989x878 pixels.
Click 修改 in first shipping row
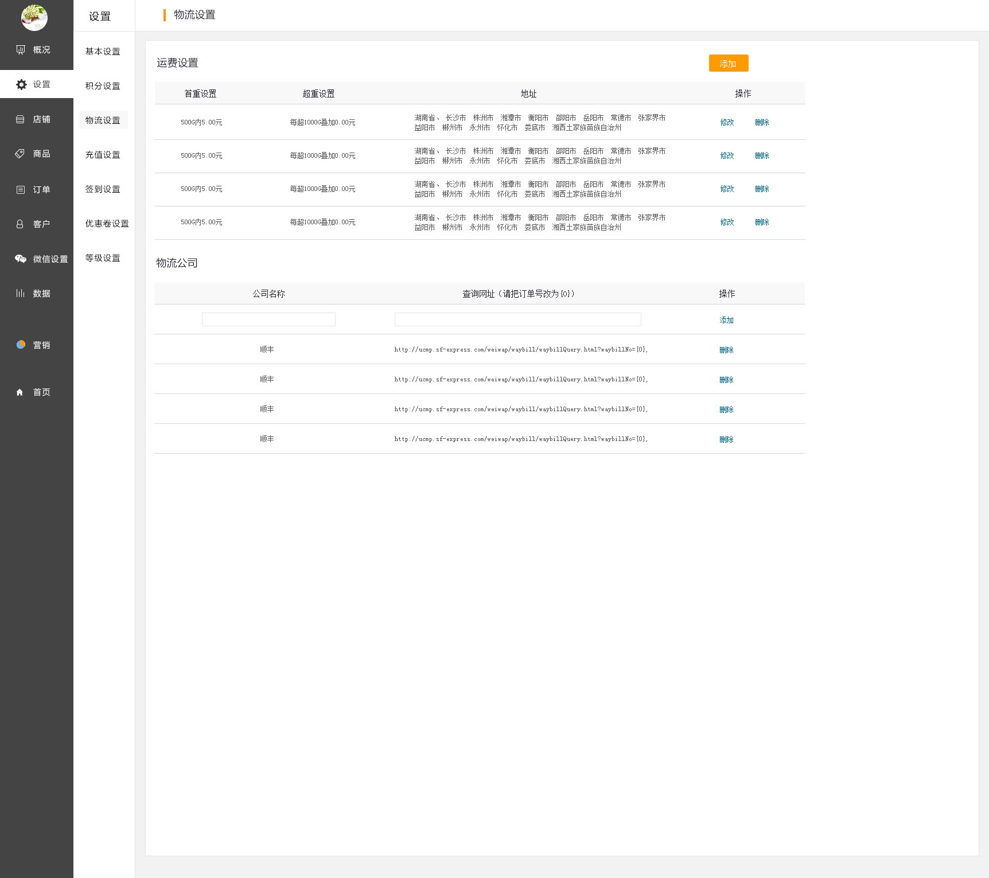[x=727, y=122]
